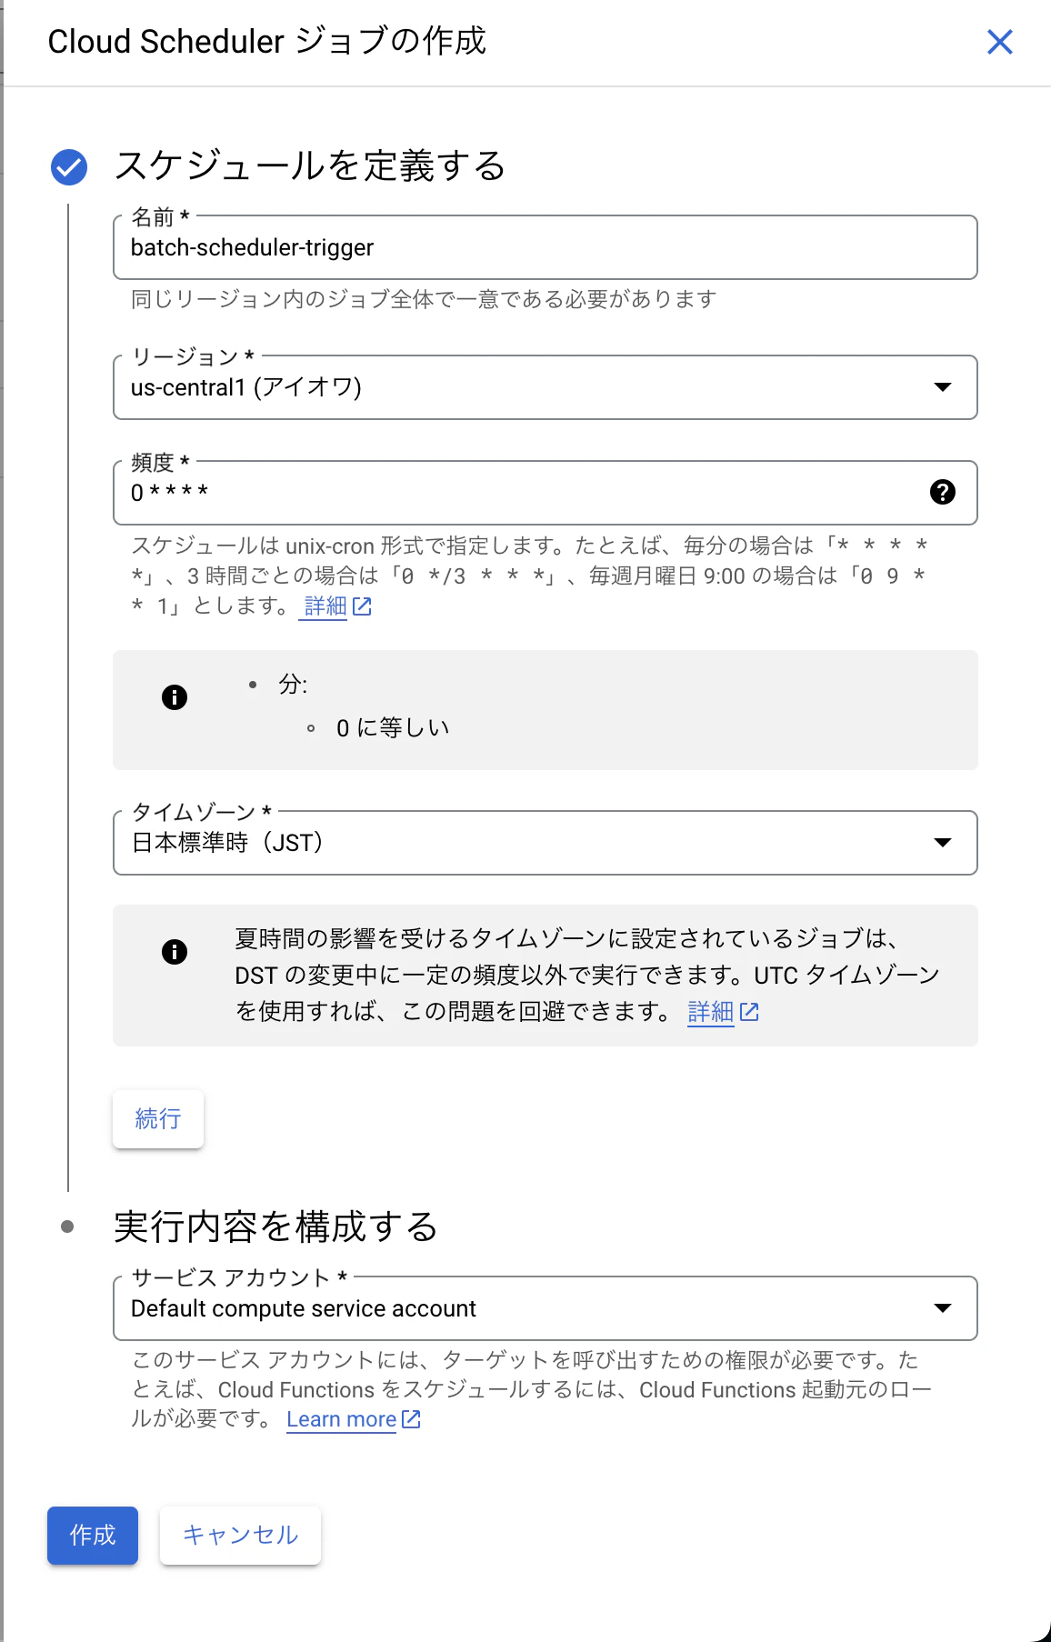The width and height of the screenshot is (1051, 1642).
Task: Open the サービス アカウント dropdown
Action: point(546,1308)
